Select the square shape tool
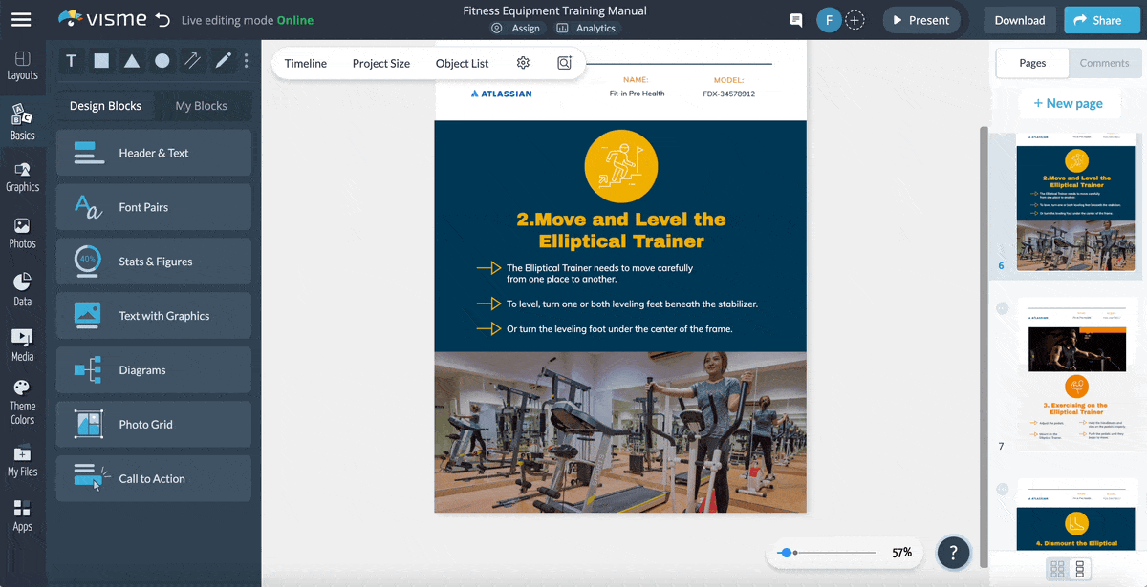This screenshot has width=1147, height=587. tap(101, 61)
